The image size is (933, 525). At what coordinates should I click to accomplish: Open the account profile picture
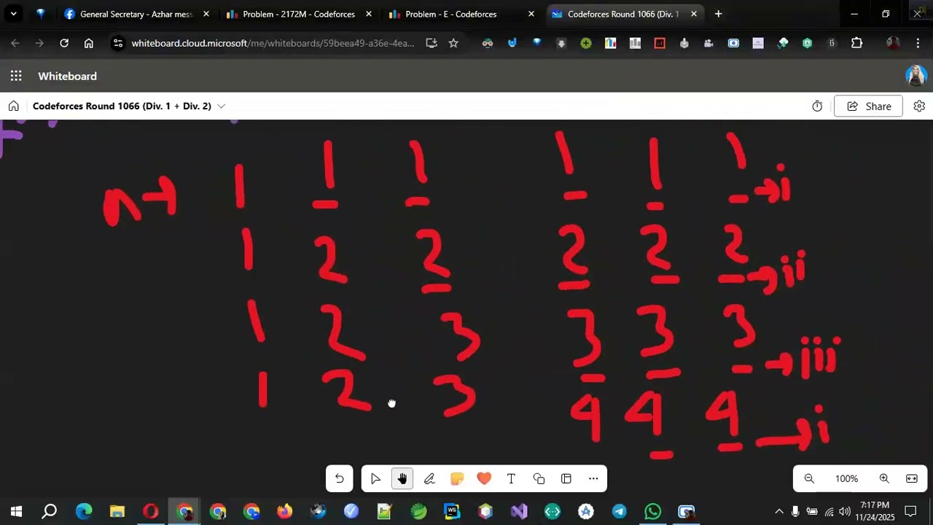(x=916, y=76)
